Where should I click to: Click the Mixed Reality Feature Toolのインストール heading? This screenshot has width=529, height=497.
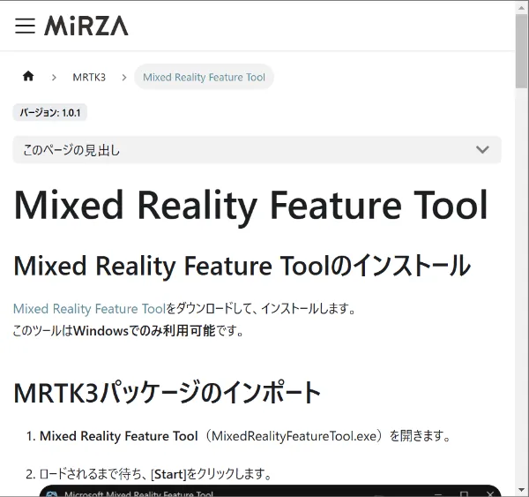click(x=242, y=266)
